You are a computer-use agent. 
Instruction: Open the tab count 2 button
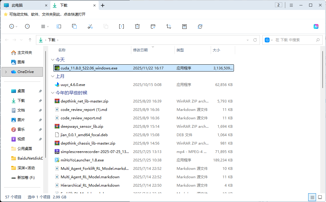278,5
